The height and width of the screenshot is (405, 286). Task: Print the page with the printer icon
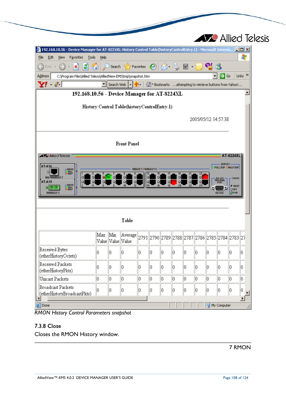[x=176, y=67]
